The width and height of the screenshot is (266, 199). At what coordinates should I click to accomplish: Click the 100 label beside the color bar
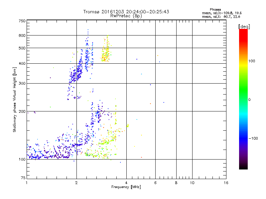pyautogui.click(x=252, y=61)
